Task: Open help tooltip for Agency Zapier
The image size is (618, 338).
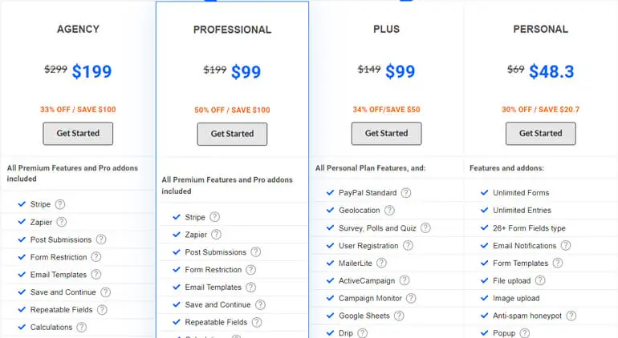Action: (62, 222)
